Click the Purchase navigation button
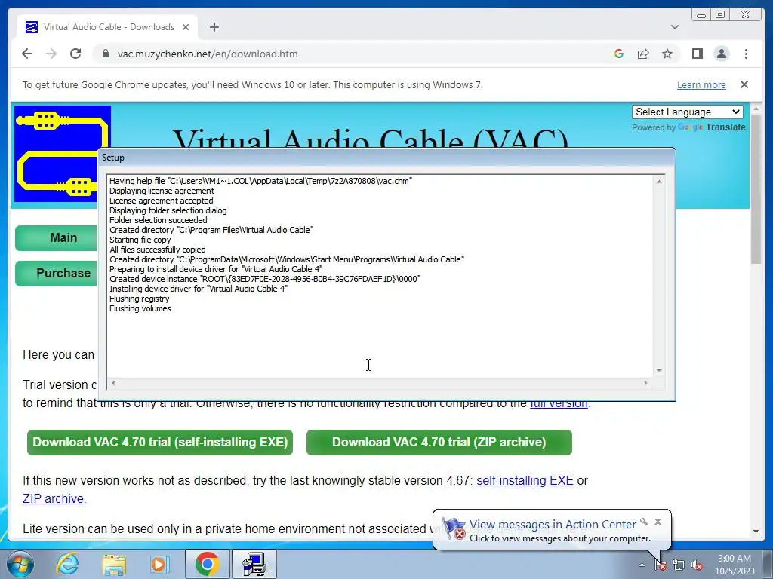Image resolution: width=773 pixels, height=579 pixels. [x=56, y=273]
